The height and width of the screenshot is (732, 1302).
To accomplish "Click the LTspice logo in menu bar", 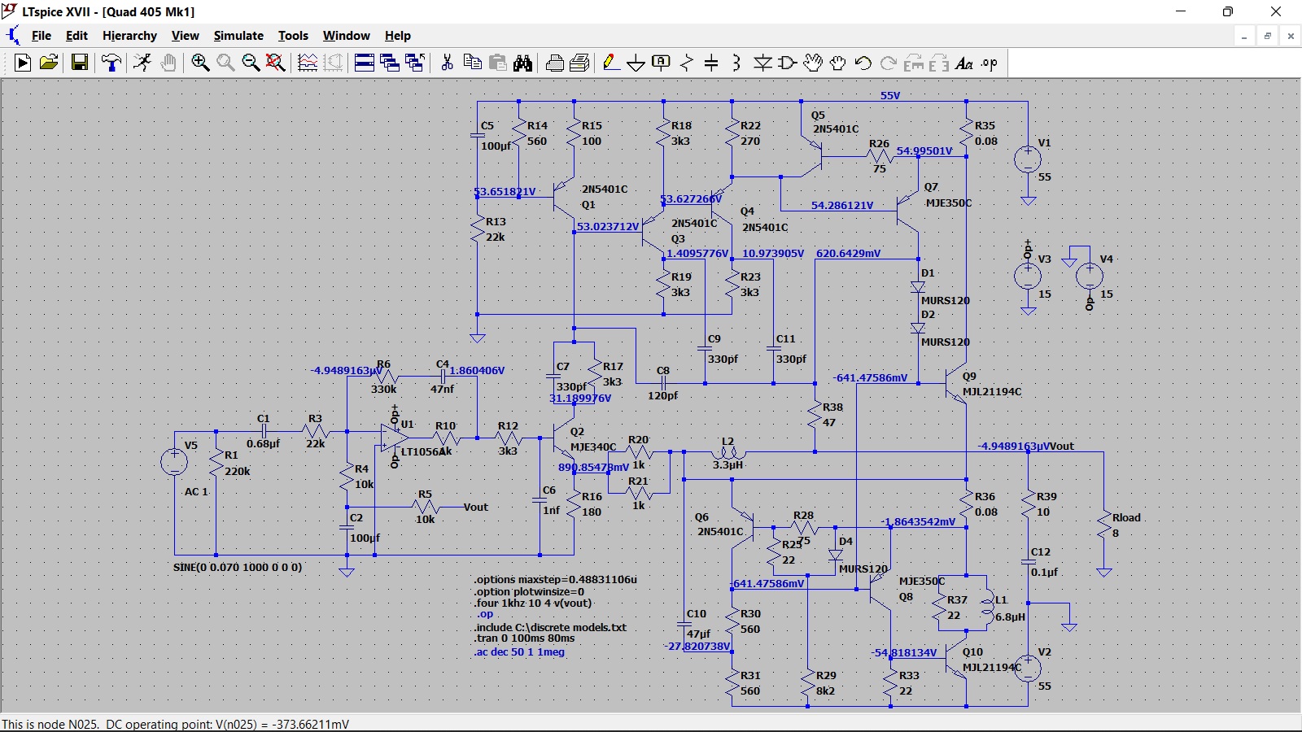I will [x=12, y=36].
